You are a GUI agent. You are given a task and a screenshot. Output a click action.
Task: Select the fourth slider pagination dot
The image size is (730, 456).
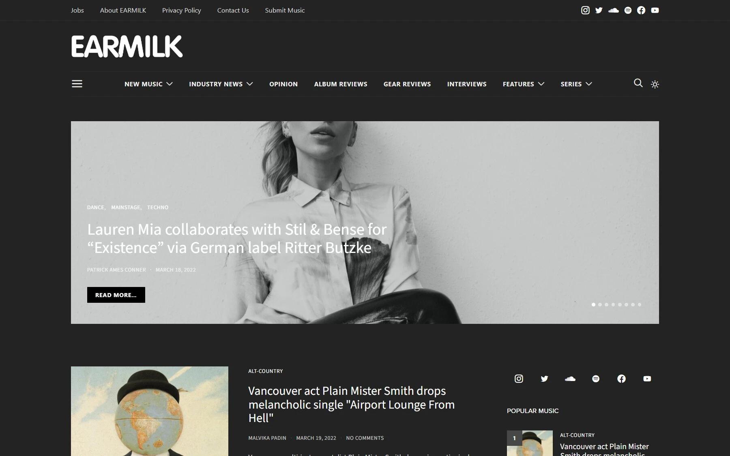tap(613, 304)
